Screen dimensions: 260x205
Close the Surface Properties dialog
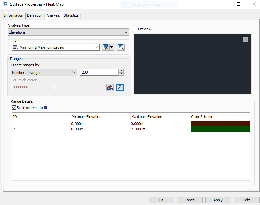click(x=254, y=4)
